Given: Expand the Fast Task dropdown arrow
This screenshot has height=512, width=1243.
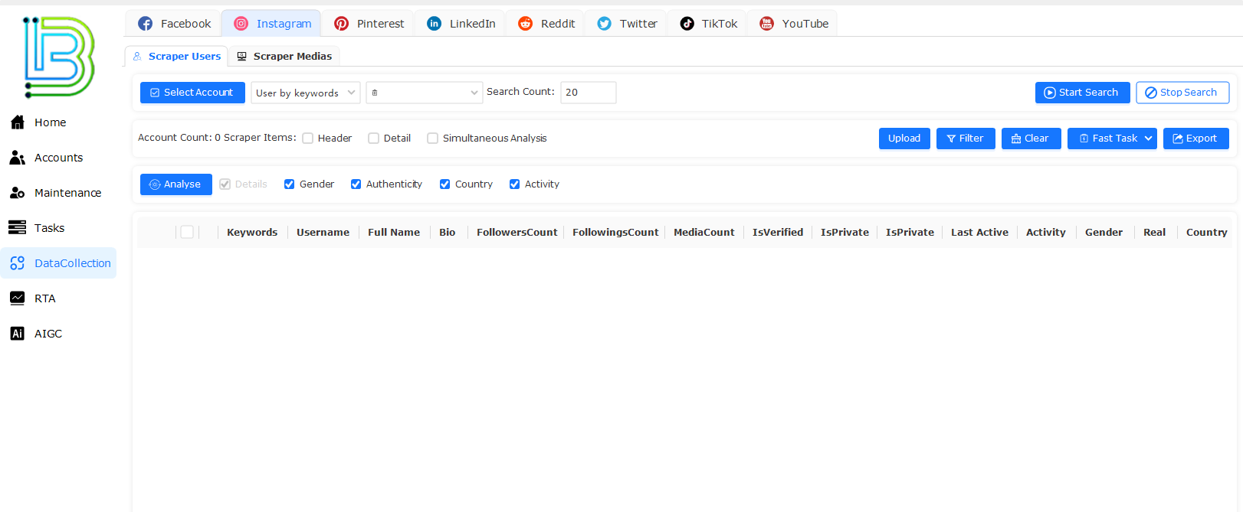Looking at the screenshot, I should pyautogui.click(x=1148, y=139).
